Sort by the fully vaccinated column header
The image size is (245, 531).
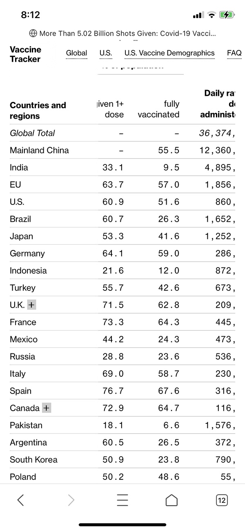[158, 109]
